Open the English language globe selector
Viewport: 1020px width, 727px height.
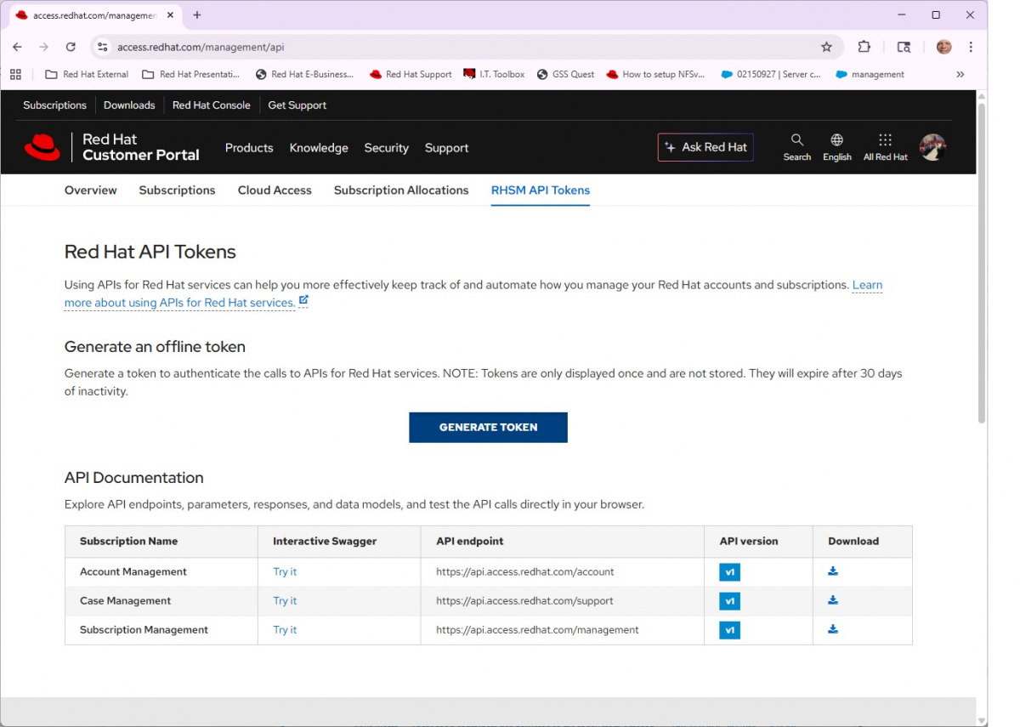click(836, 146)
